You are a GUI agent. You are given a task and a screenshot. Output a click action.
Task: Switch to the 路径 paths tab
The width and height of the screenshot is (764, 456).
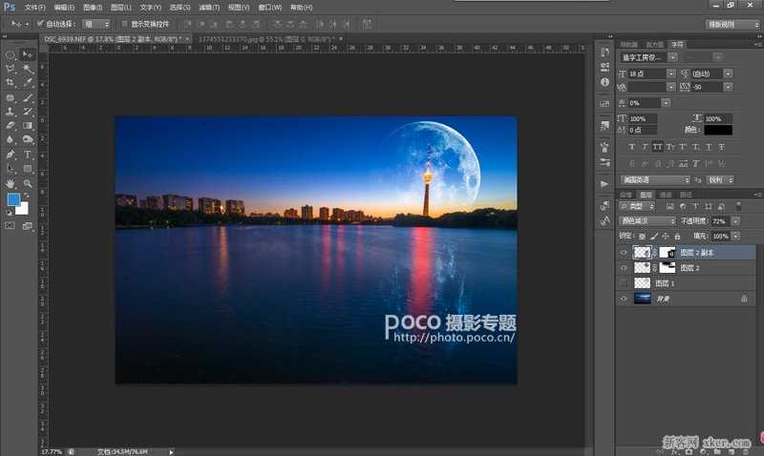(686, 195)
